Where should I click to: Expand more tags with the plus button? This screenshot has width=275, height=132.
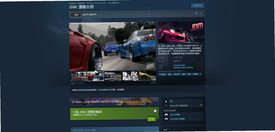(x=201, y=74)
